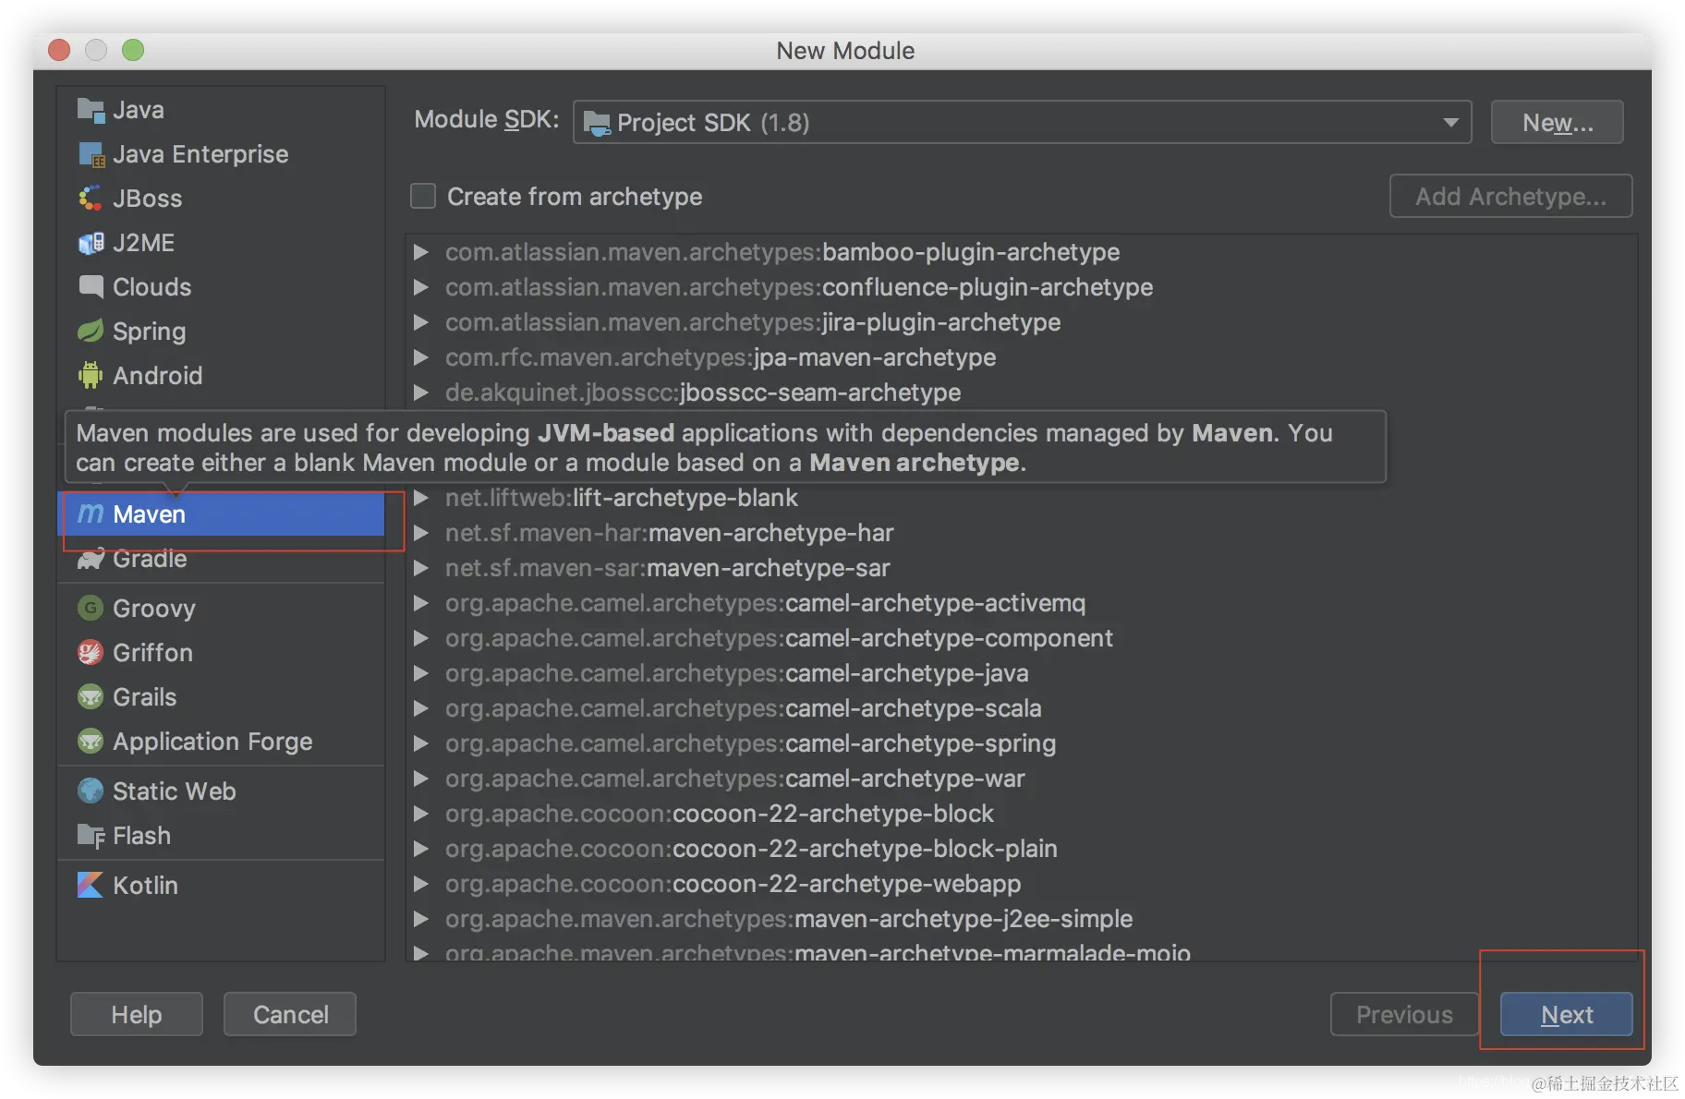The image size is (1685, 1099).
Task: Select maven-archetype-j2ee-simple row text
Action: click(789, 919)
